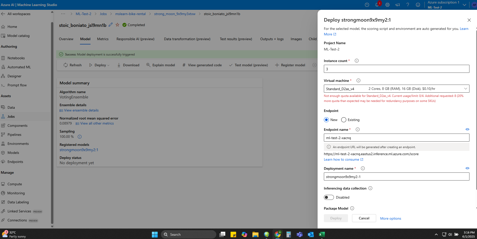Viewport: 477px width, 239px height.
Task: Open the settings gear in header
Action: (387, 5)
